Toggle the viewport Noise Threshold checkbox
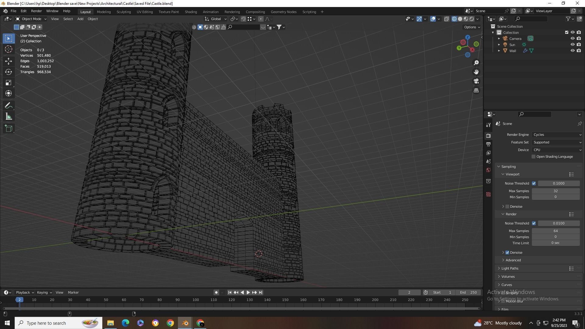Viewport: 585px width, 329px height. coord(534,183)
